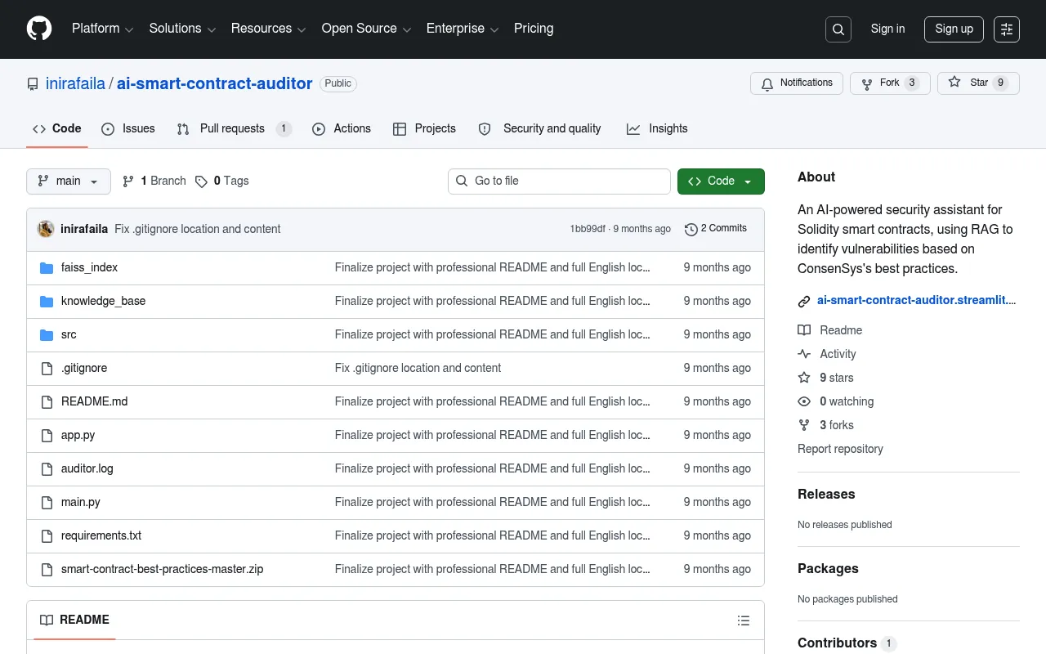Expand the Resources menu

click(x=269, y=29)
